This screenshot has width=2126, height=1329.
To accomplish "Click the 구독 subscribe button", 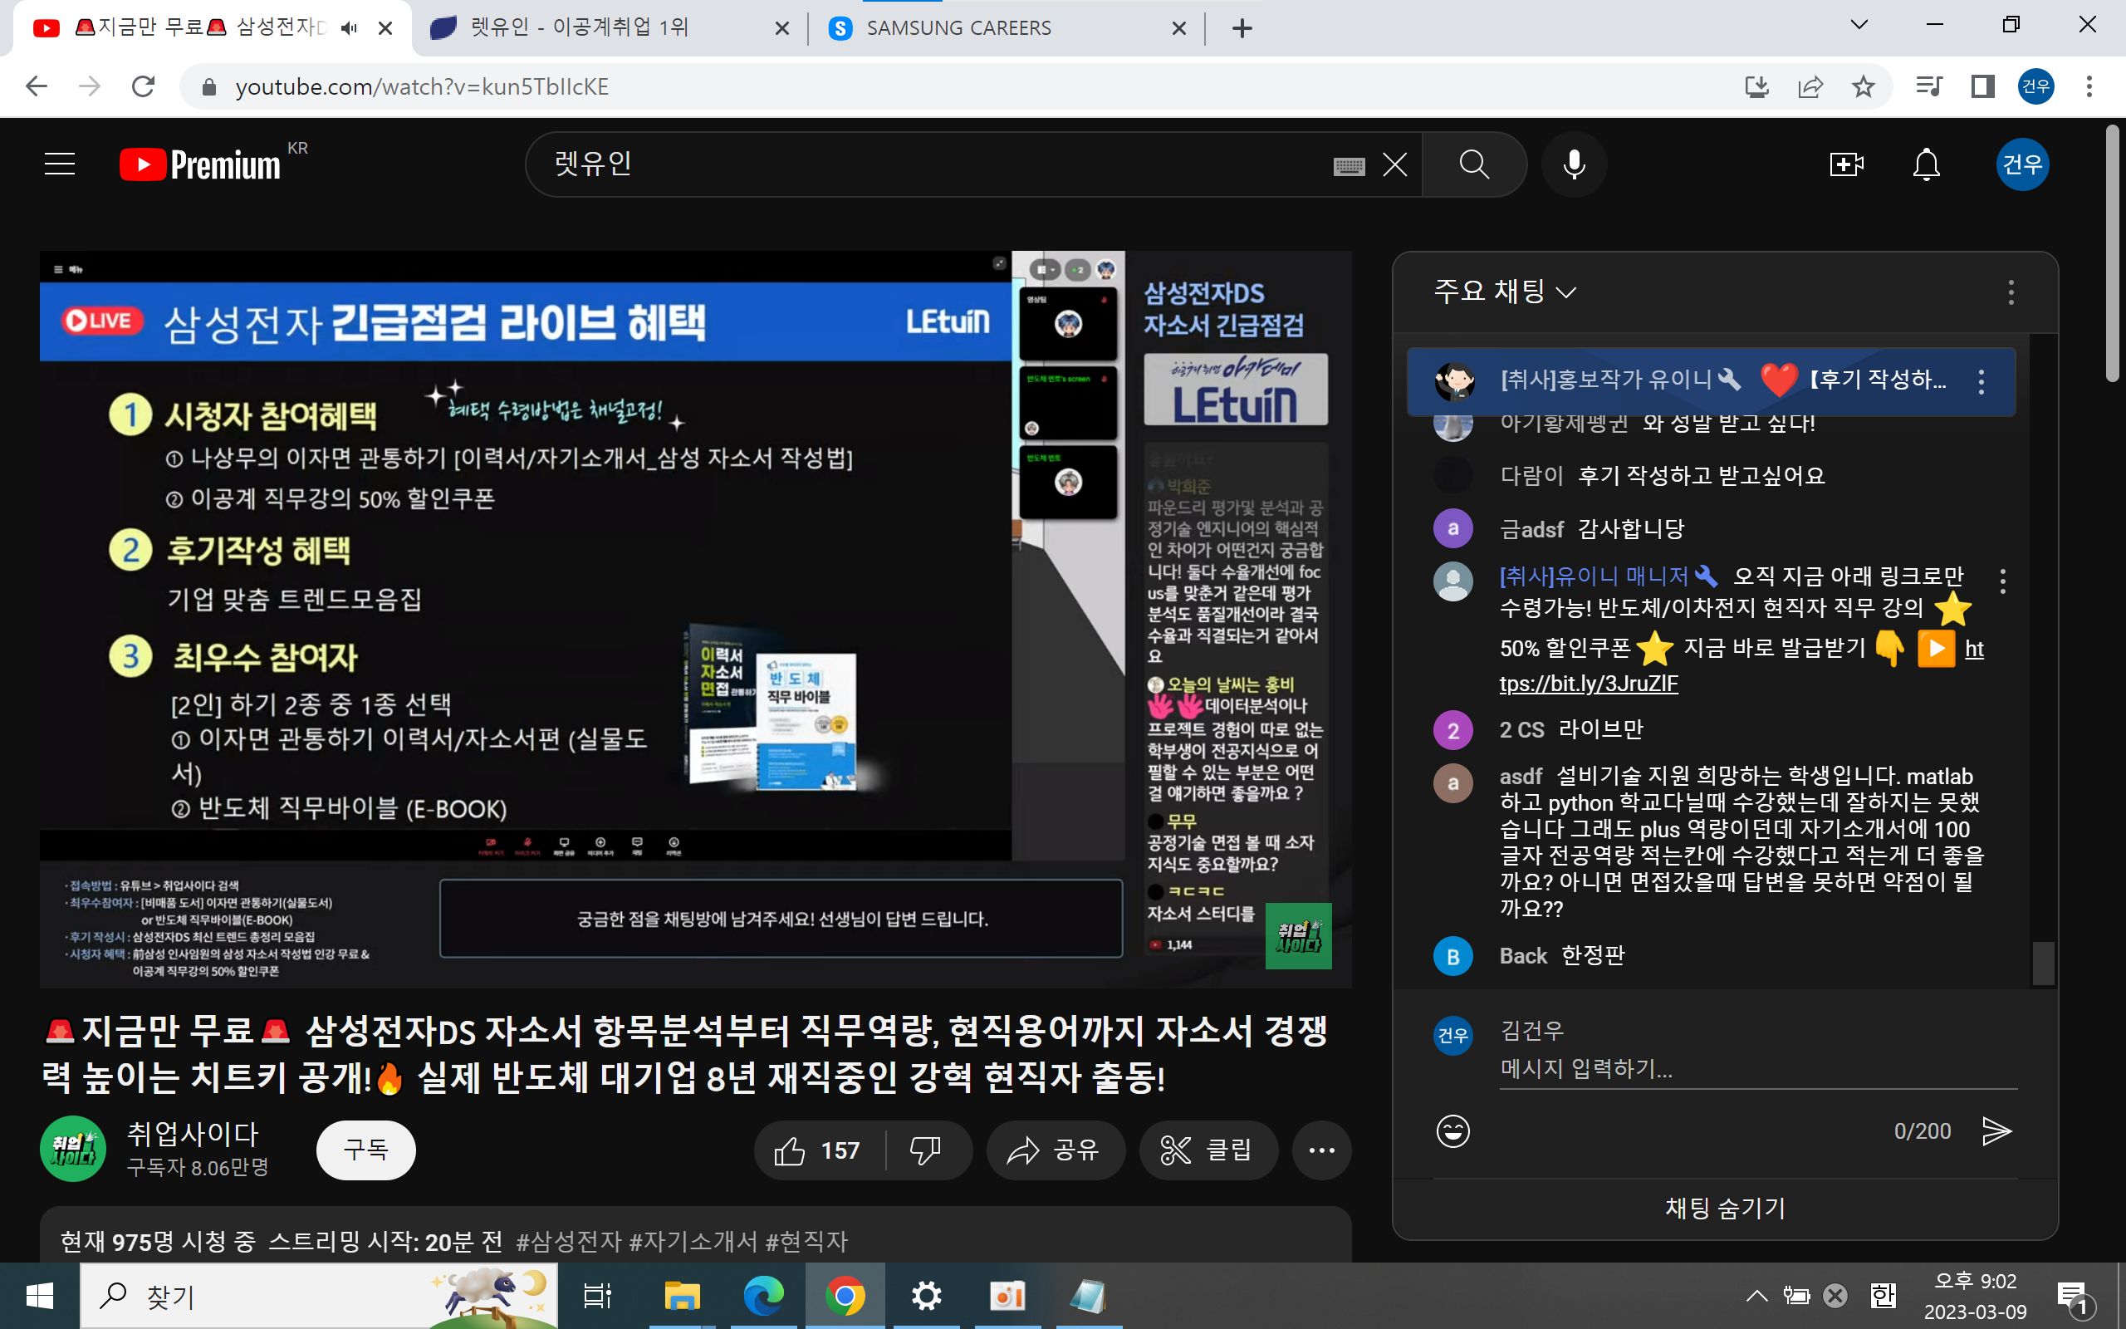I will 365,1150.
